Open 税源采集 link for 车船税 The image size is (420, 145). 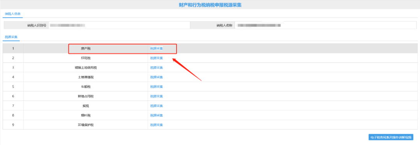coord(156,87)
